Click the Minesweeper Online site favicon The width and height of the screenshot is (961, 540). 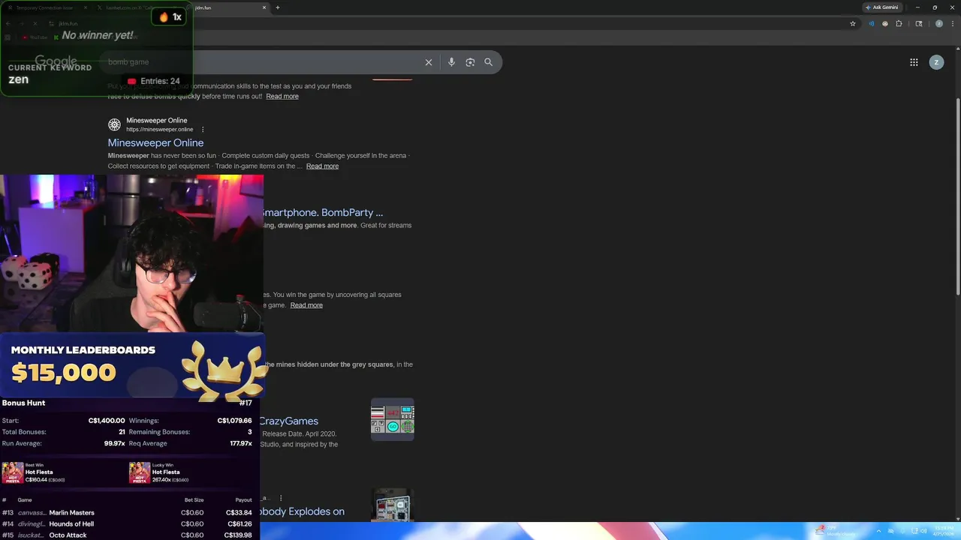coord(114,124)
